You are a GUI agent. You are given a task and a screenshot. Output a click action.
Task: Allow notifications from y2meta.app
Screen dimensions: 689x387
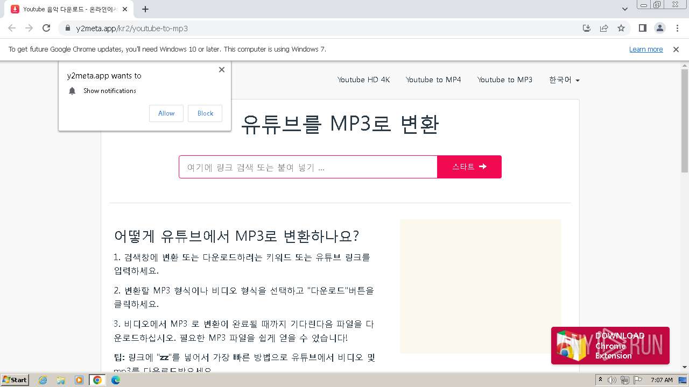tap(166, 113)
